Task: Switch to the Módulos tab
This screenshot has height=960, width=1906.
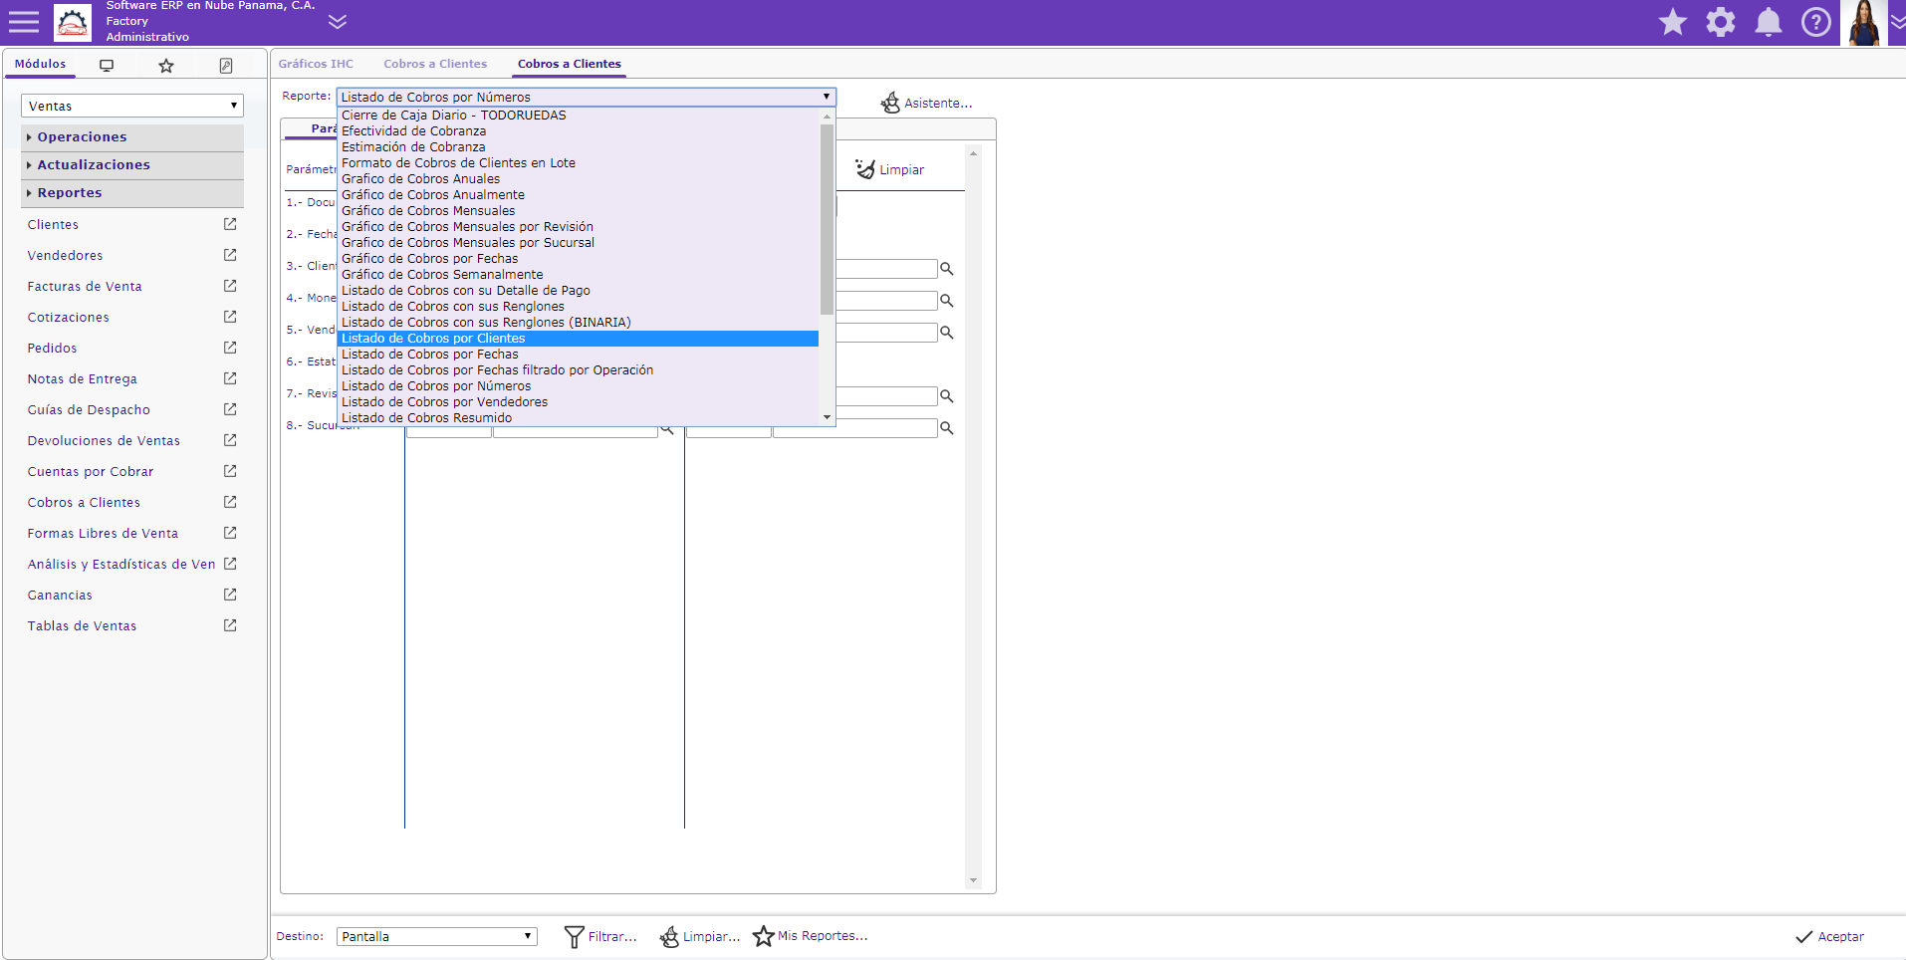Action: (40, 64)
